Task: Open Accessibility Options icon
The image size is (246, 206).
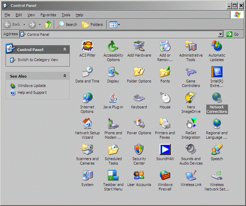Action: pyautogui.click(x=113, y=46)
